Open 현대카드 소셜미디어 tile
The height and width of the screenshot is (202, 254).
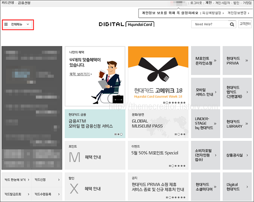coord(205,187)
